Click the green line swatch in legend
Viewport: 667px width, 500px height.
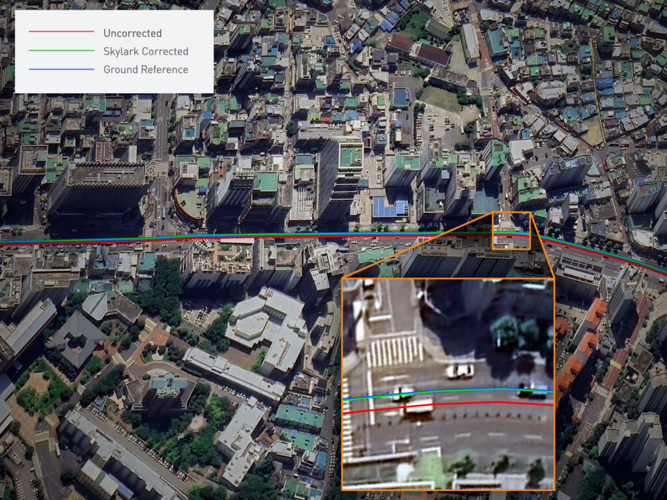click(62, 50)
